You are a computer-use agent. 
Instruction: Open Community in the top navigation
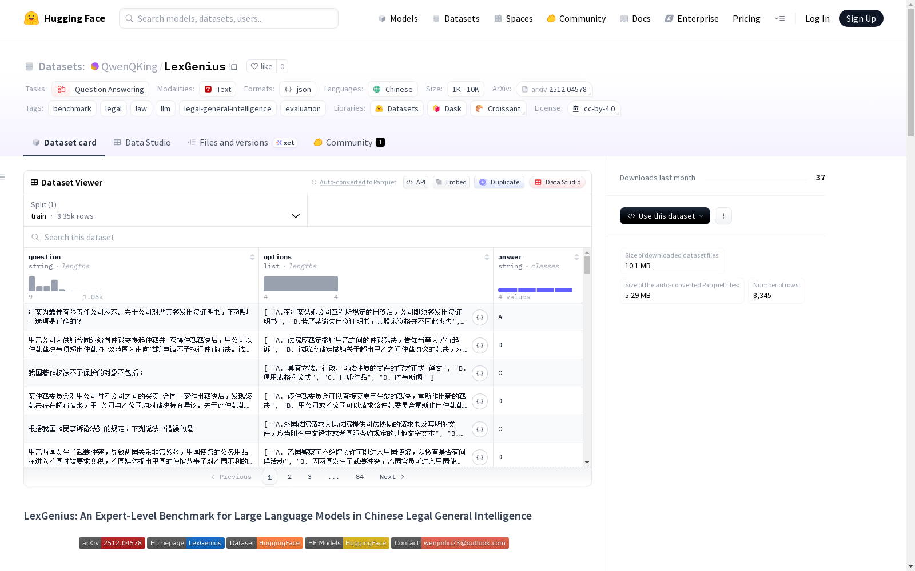576,18
